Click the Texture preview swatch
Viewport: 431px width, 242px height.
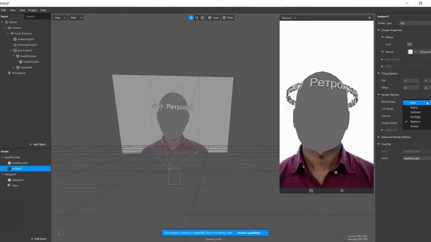click(x=410, y=52)
